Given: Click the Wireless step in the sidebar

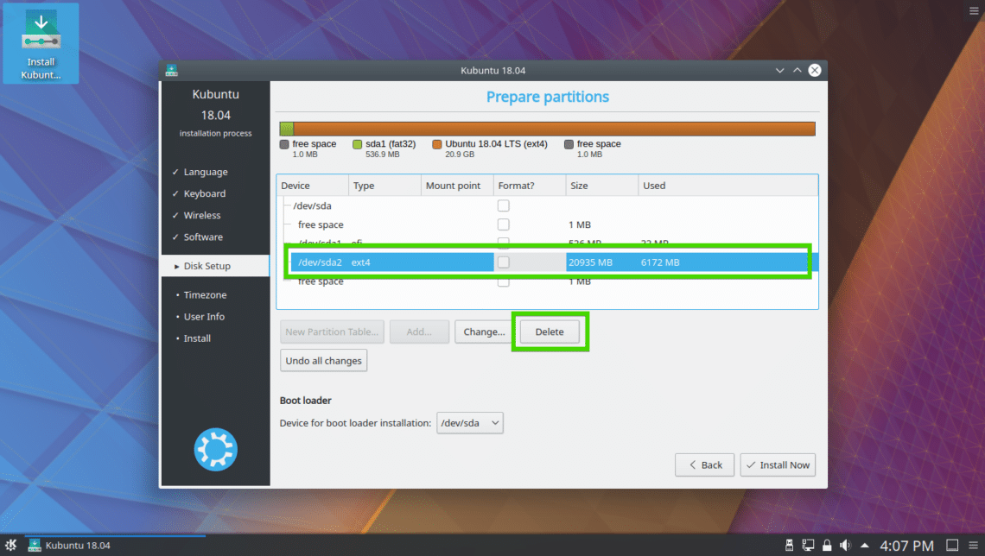Looking at the screenshot, I should pyautogui.click(x=201, y=215).
